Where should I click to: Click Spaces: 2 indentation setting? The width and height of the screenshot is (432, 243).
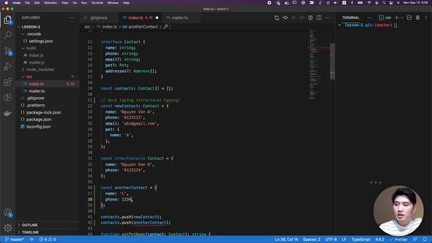[312, 240]
